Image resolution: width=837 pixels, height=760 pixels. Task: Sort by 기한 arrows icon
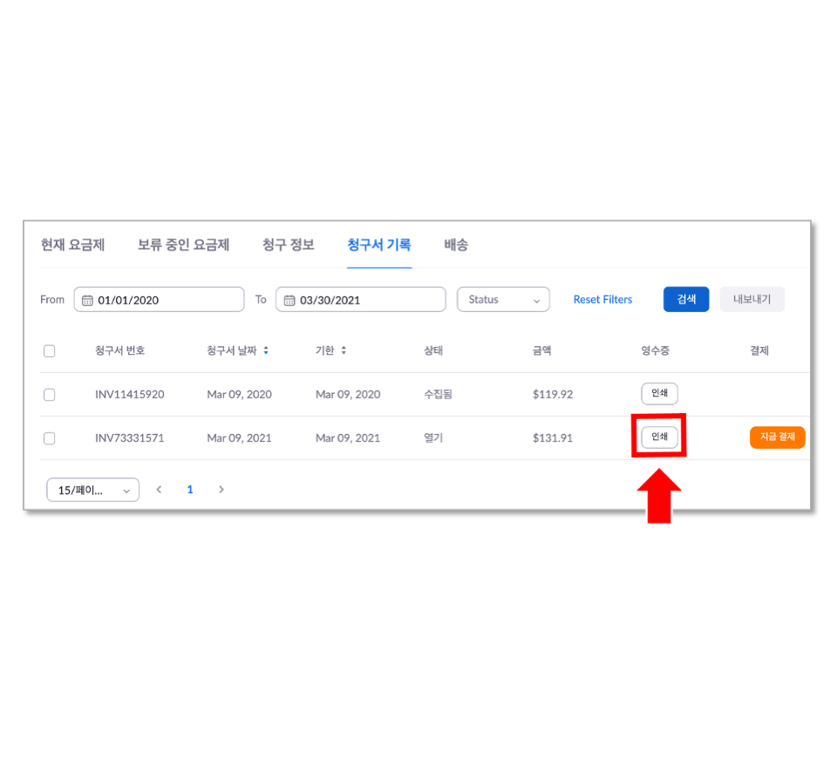tap(344, 350)
